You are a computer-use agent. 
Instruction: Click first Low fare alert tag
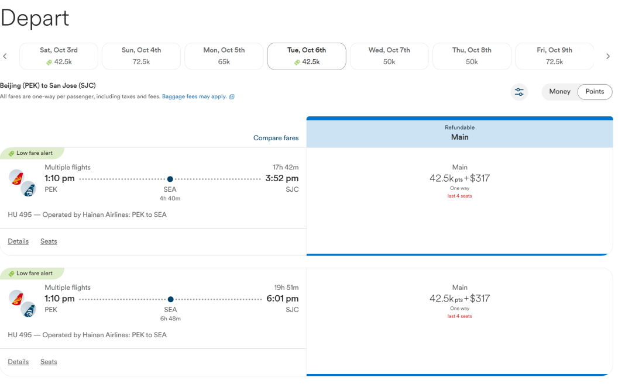click(x=32, y=153)
